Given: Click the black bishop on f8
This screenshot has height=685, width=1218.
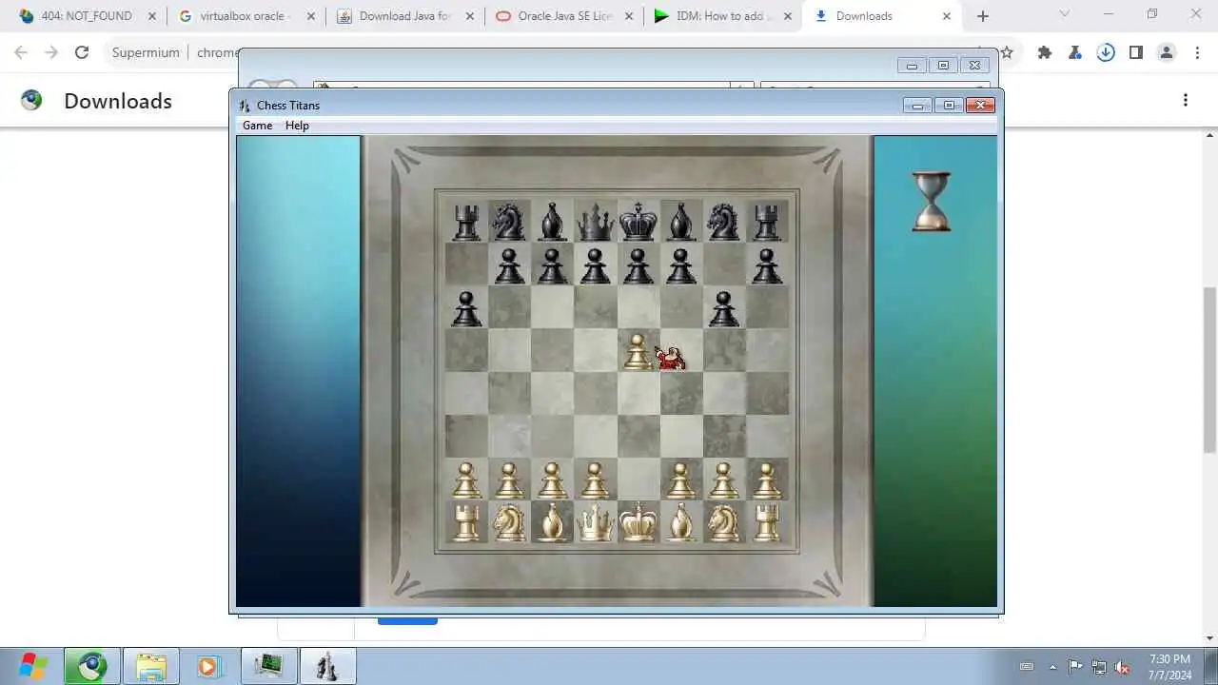Looking at the screenshot, I should click(x=681, y=222).
